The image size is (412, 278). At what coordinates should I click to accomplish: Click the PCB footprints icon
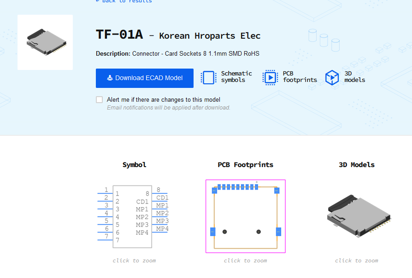point(270,78)
